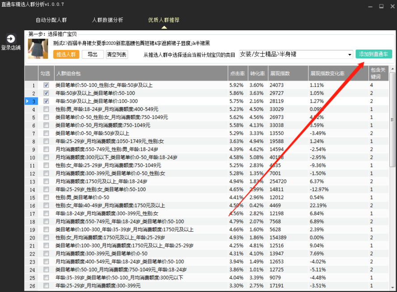Click the 登录店铺 circular login icon
The width and height of the screenshot is (397, 292).
coord(10,39)
